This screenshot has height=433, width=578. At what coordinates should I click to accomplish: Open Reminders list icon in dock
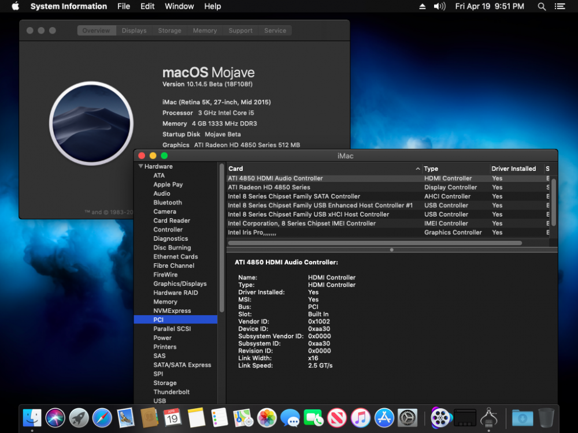(220, 418)
